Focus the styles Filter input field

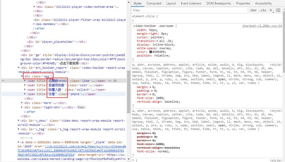coord(189,10)
